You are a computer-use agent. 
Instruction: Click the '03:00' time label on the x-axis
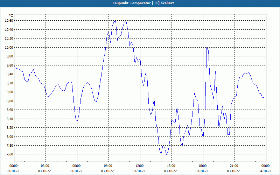coord(45,166)
